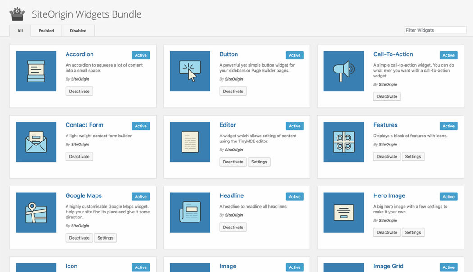473x272 pixels.
Task: Click the Filter Widgets search field
Action: (x=435, y=30)
